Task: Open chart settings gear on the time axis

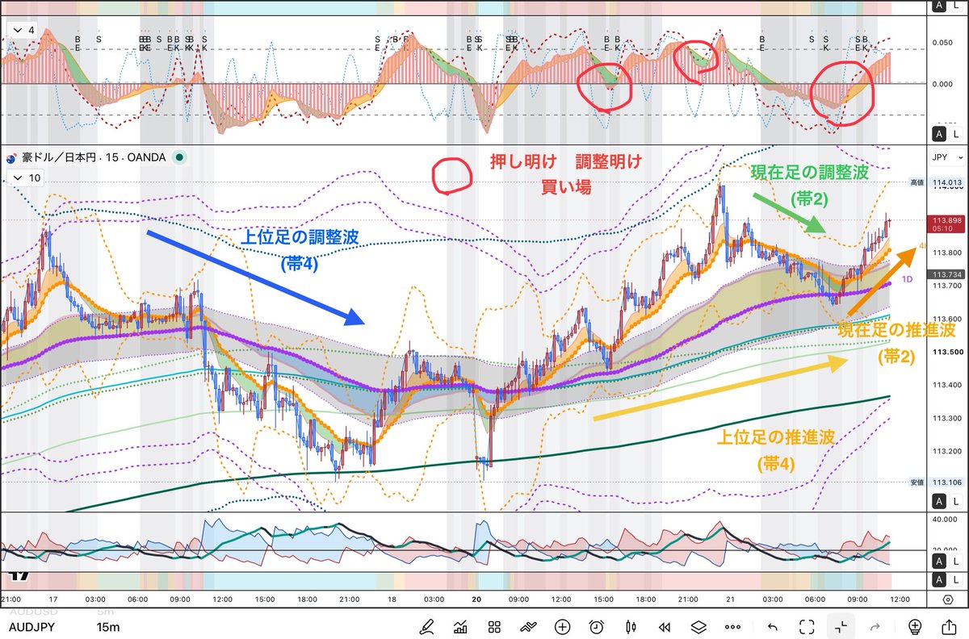Action: [948, 599]
